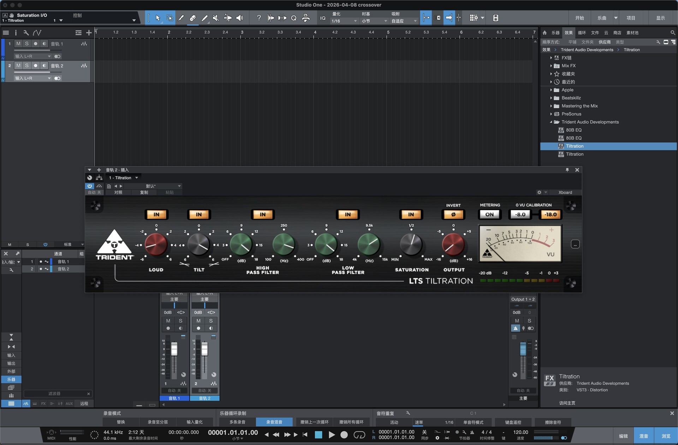
Task: Select the Arrow tool in toolbar
Action: click(158, 18)
